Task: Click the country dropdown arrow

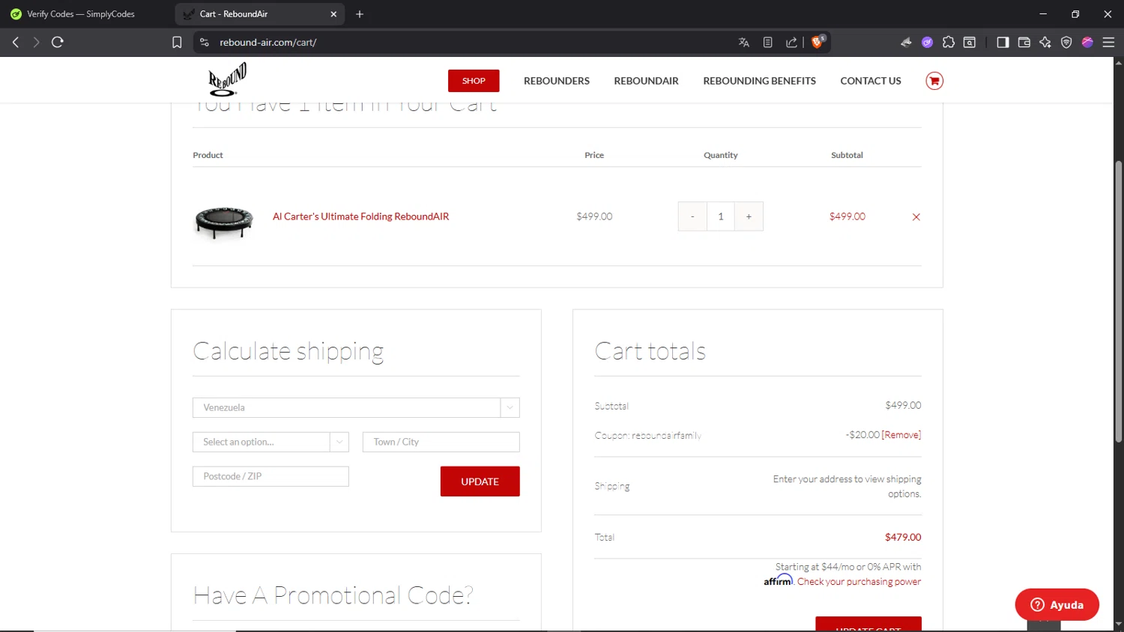Action: tap(510, 407)
